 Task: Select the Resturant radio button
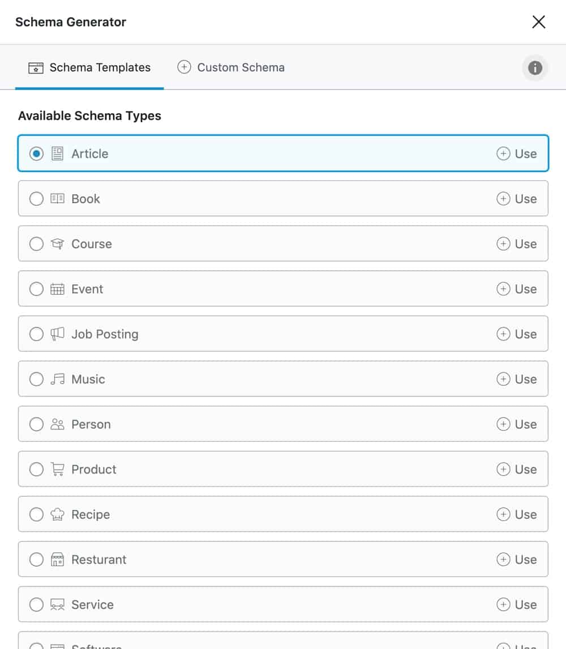[36, 559]
